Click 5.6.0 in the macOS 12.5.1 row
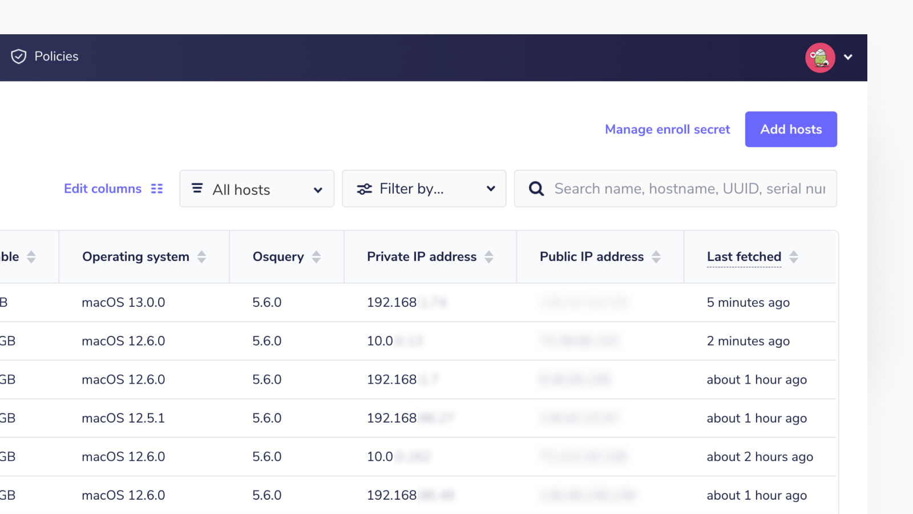 (267, 418)
